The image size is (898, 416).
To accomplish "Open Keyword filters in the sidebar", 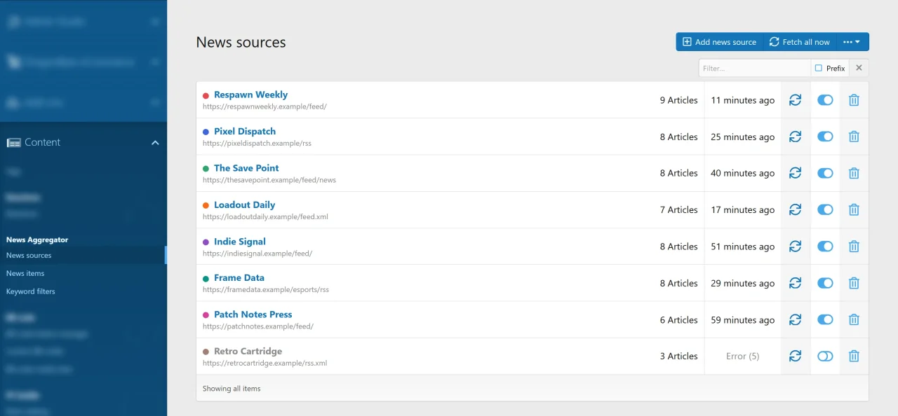I will pos(31,291).
